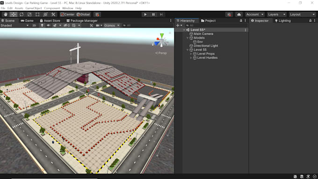This screenshot has width=318, height=179.
Task: Open the Gizmos dropdown arrow
Action: pos(118,25)
